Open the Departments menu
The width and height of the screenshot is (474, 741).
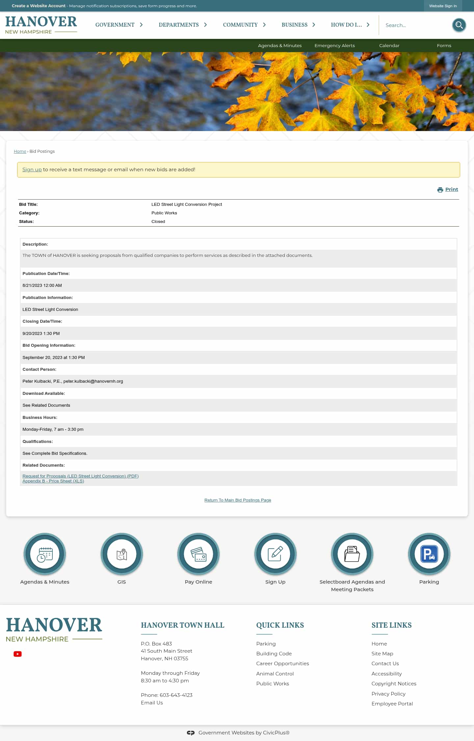(179, 25)
